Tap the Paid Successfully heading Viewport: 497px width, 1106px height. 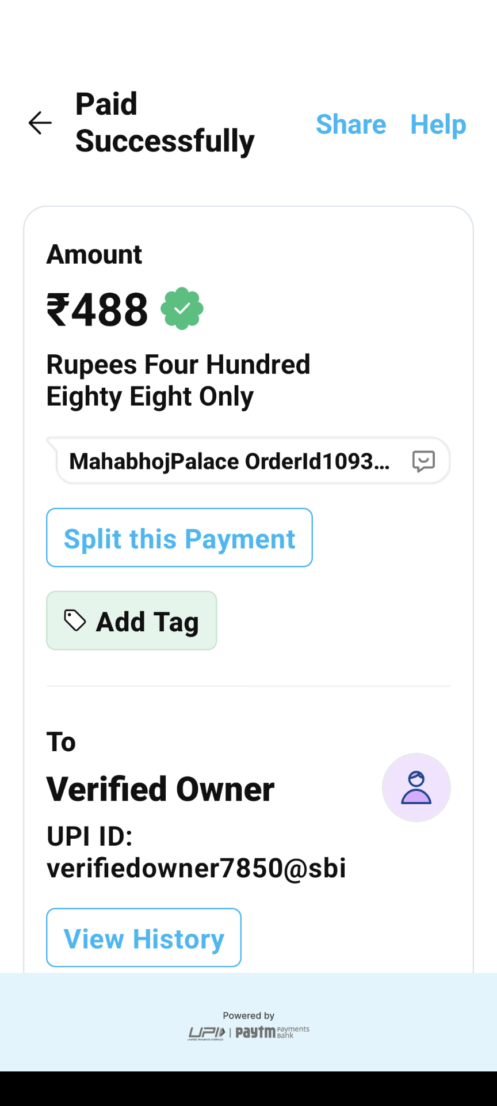point(165,123)
